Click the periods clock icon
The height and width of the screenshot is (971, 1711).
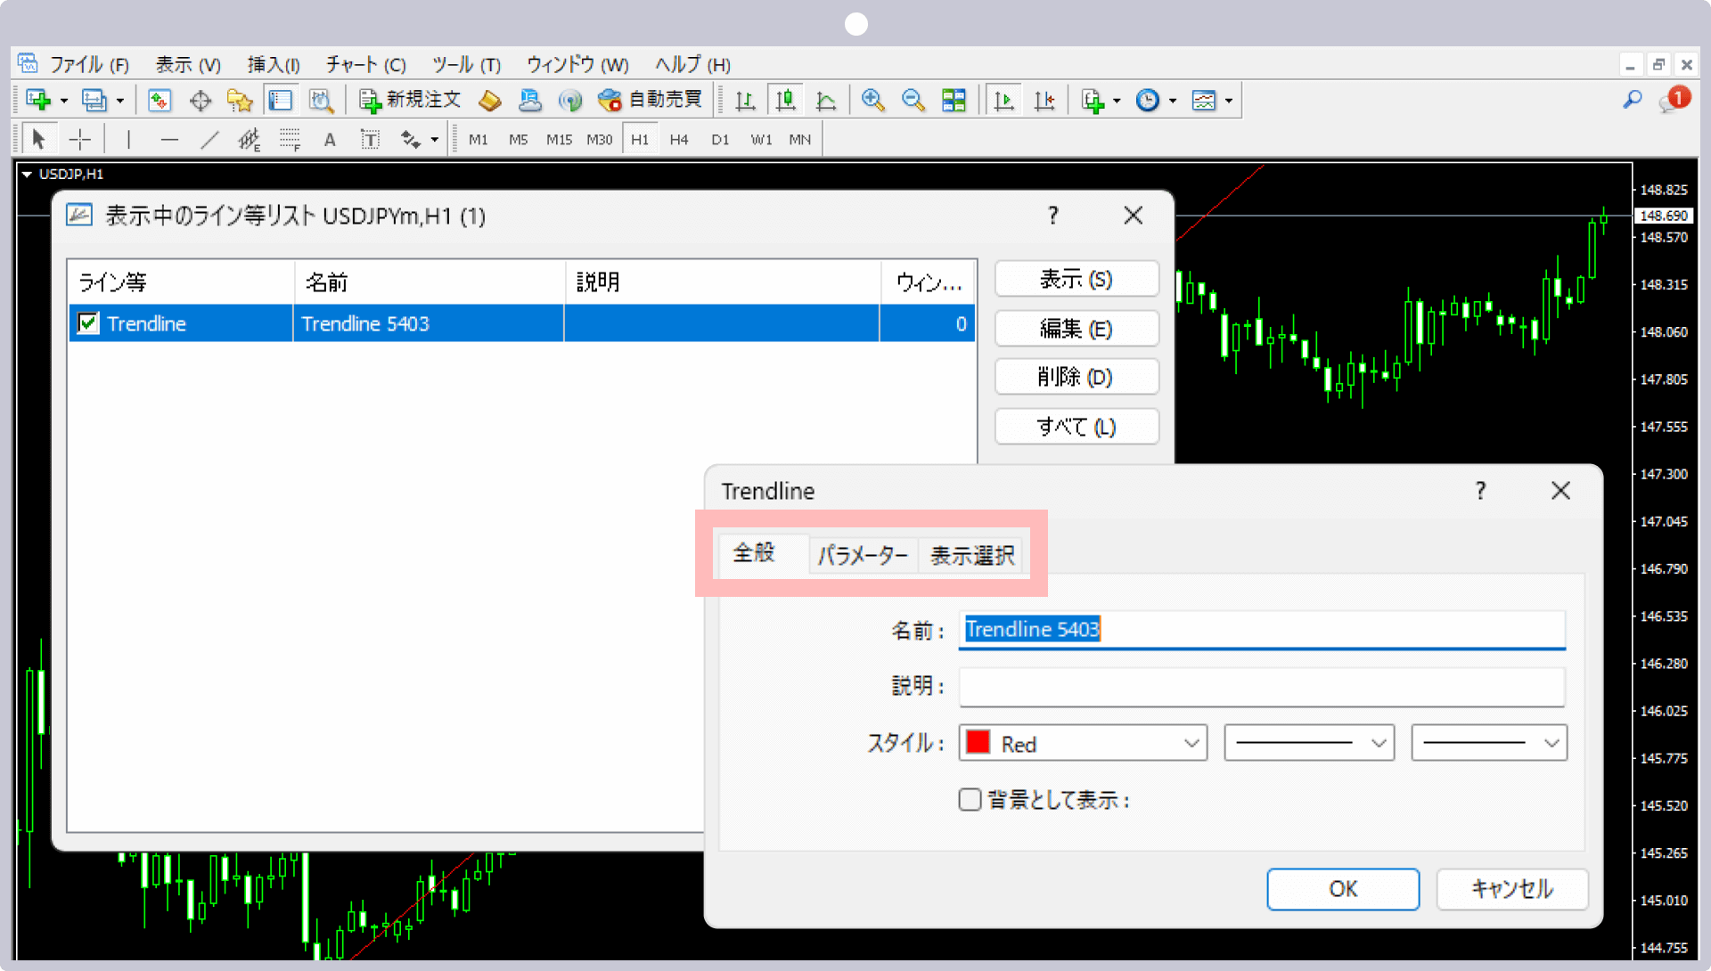pos(1148,101)
